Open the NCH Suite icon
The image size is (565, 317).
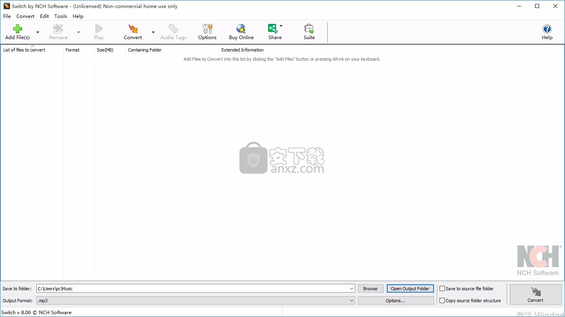click(309, 29)
